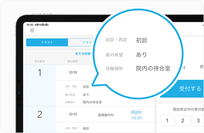Click the 呼出中 status badge
Screen dimensions: 204x133
[x=136, y=112]
